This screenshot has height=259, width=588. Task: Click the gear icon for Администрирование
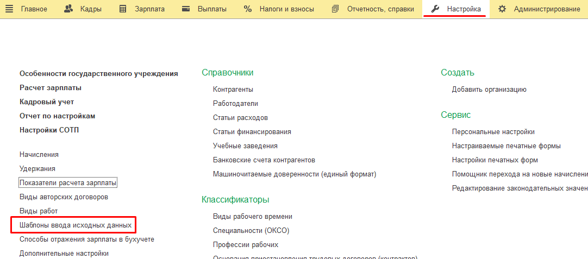pyautogui.click(x=502, y=9)
